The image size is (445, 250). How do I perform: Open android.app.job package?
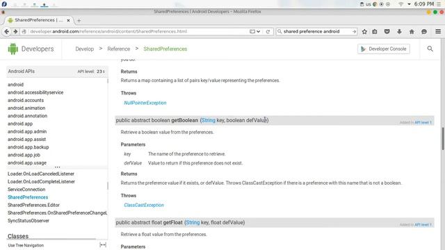(24, 155)
